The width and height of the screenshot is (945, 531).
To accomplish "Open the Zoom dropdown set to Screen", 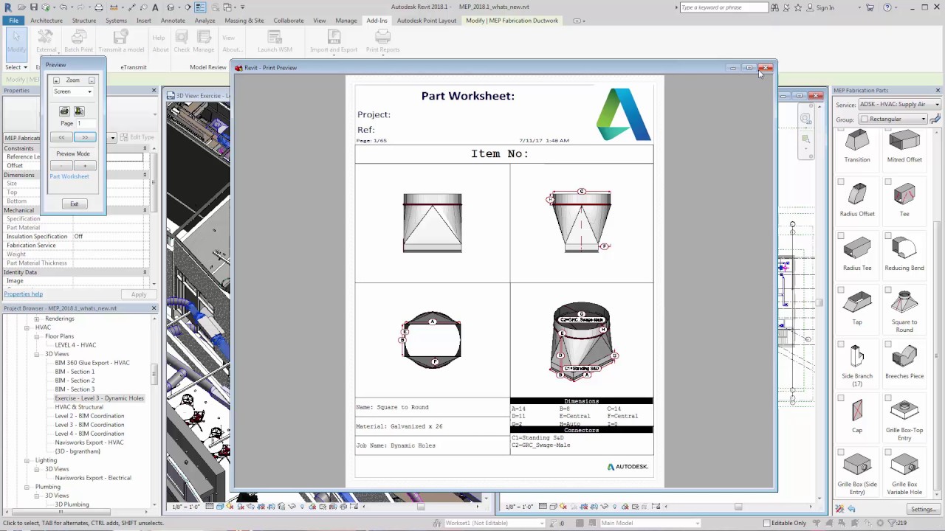I will 73,91.
